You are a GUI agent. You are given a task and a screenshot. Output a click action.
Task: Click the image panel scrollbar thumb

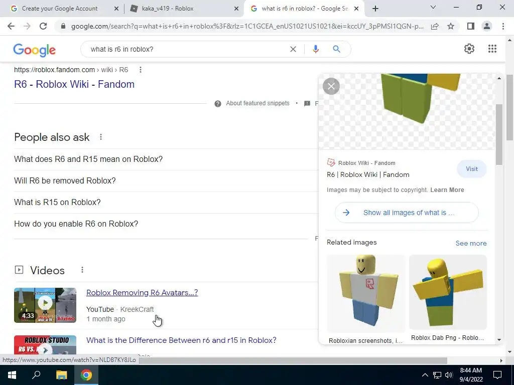coord(499,134)
